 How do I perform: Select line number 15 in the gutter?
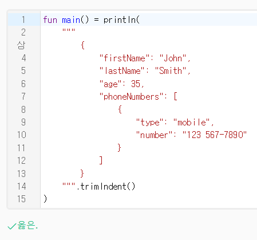coord(22,199)
